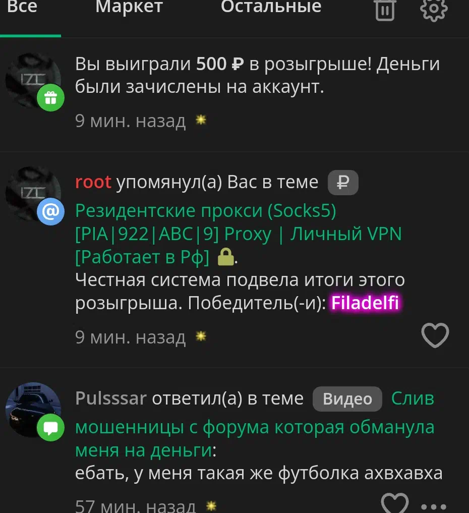Screen dimensions: 469x513
Task: Click the Видео prefix tag
Action: (x=347, y=399)
